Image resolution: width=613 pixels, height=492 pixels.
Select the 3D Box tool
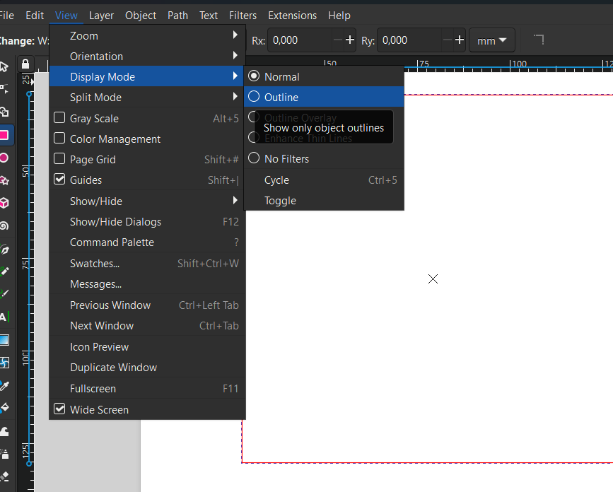point(4,203)
